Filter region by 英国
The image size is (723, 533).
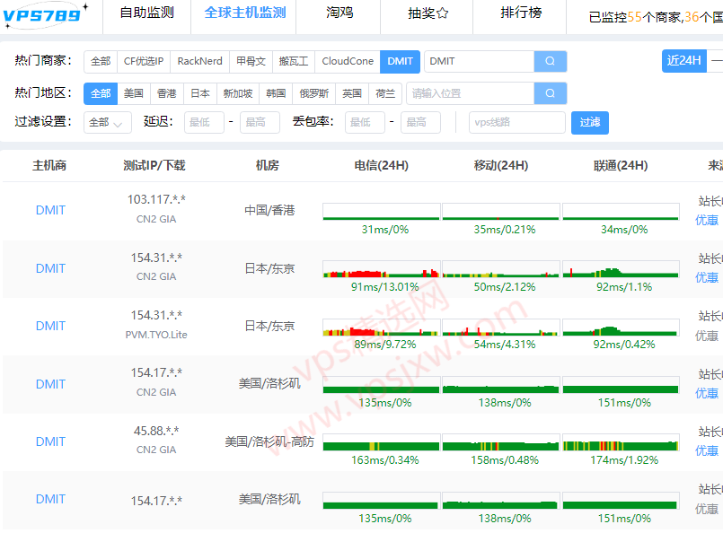coord(352,93)
